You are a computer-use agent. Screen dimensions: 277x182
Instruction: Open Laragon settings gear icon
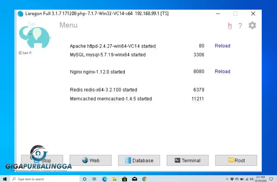(252, 26)
